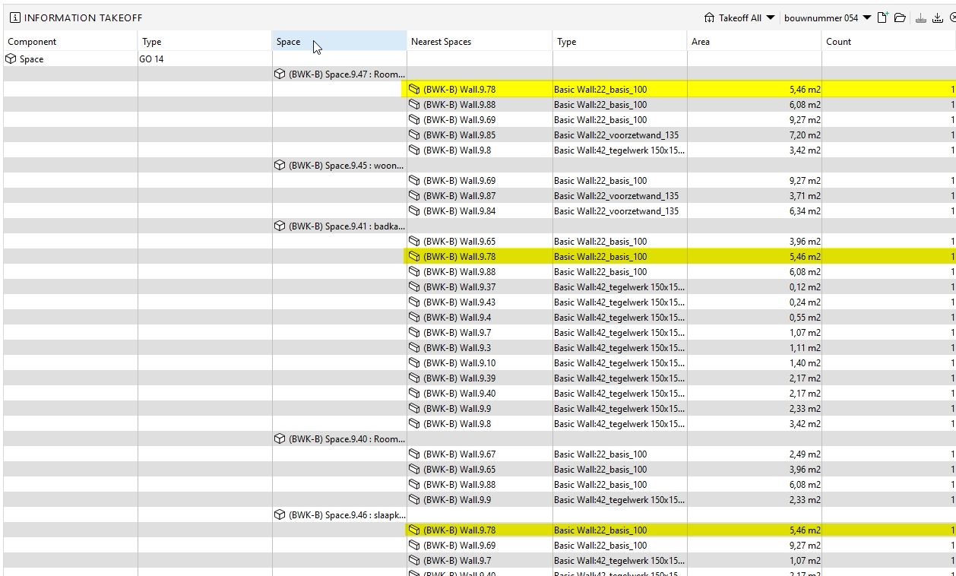
Task: Click the cube icon beside Space component
Action: (x=11, y=59)
